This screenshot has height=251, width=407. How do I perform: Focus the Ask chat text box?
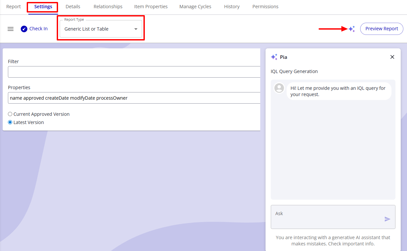327,217
